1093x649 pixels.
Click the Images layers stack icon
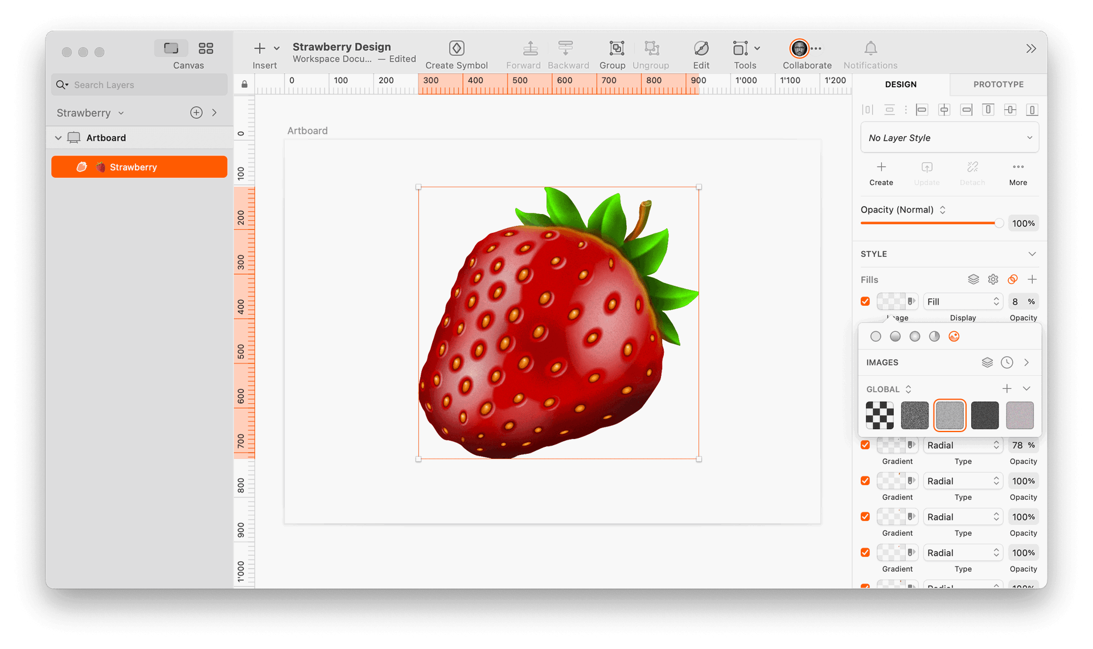pos(987,363)
